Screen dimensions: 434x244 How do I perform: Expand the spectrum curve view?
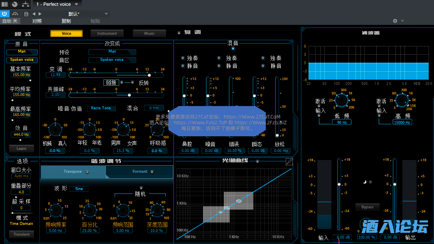tap(289, 162)
